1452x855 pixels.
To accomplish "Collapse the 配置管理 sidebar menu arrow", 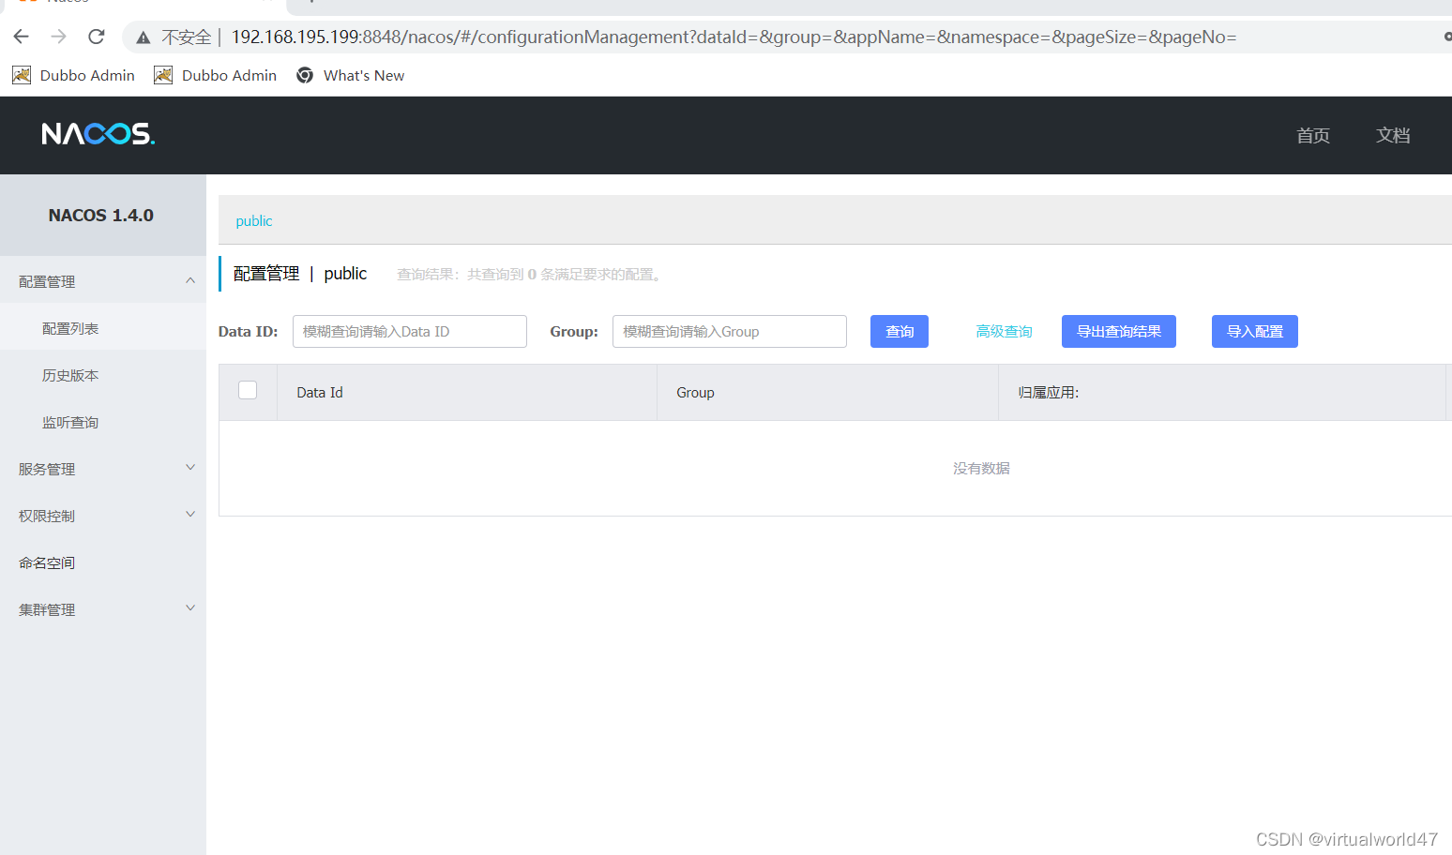I will pos(190,280).
